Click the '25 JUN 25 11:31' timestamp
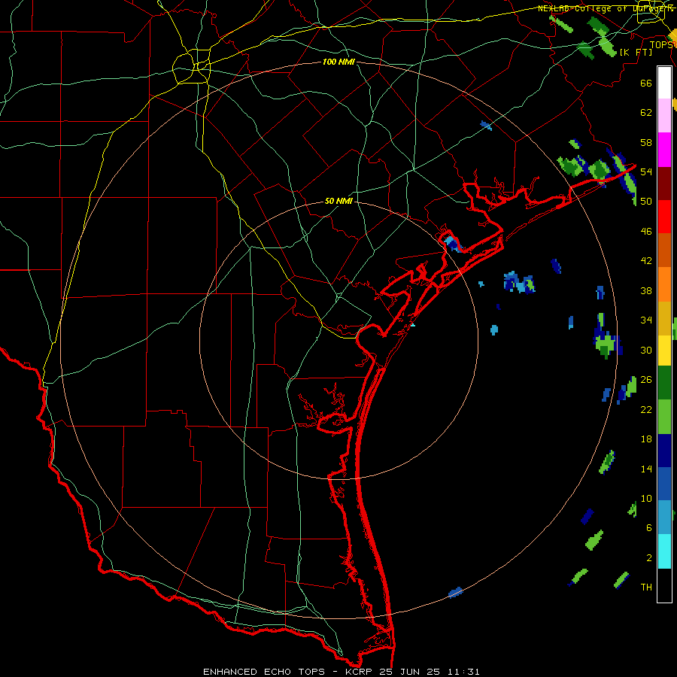This screenshot has width=677, height=677. (x=430, y=672)
